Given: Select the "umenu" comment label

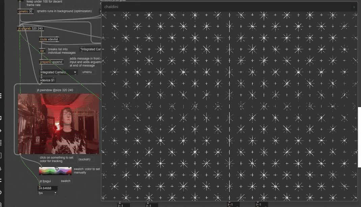Looking at the screenshot, I should pyautogui.click(x=87, y=72).
